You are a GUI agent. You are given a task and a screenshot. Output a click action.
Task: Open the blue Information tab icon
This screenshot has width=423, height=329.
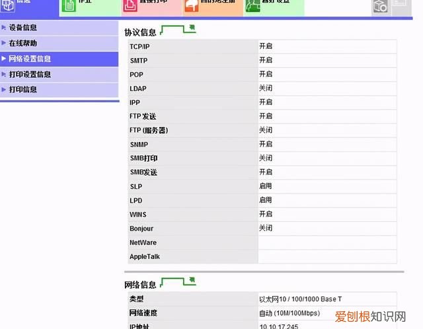[7, 5]
